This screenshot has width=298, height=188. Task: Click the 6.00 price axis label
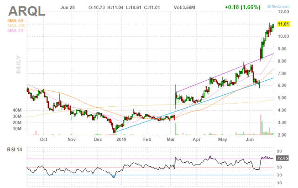click(x=282, y=85)
